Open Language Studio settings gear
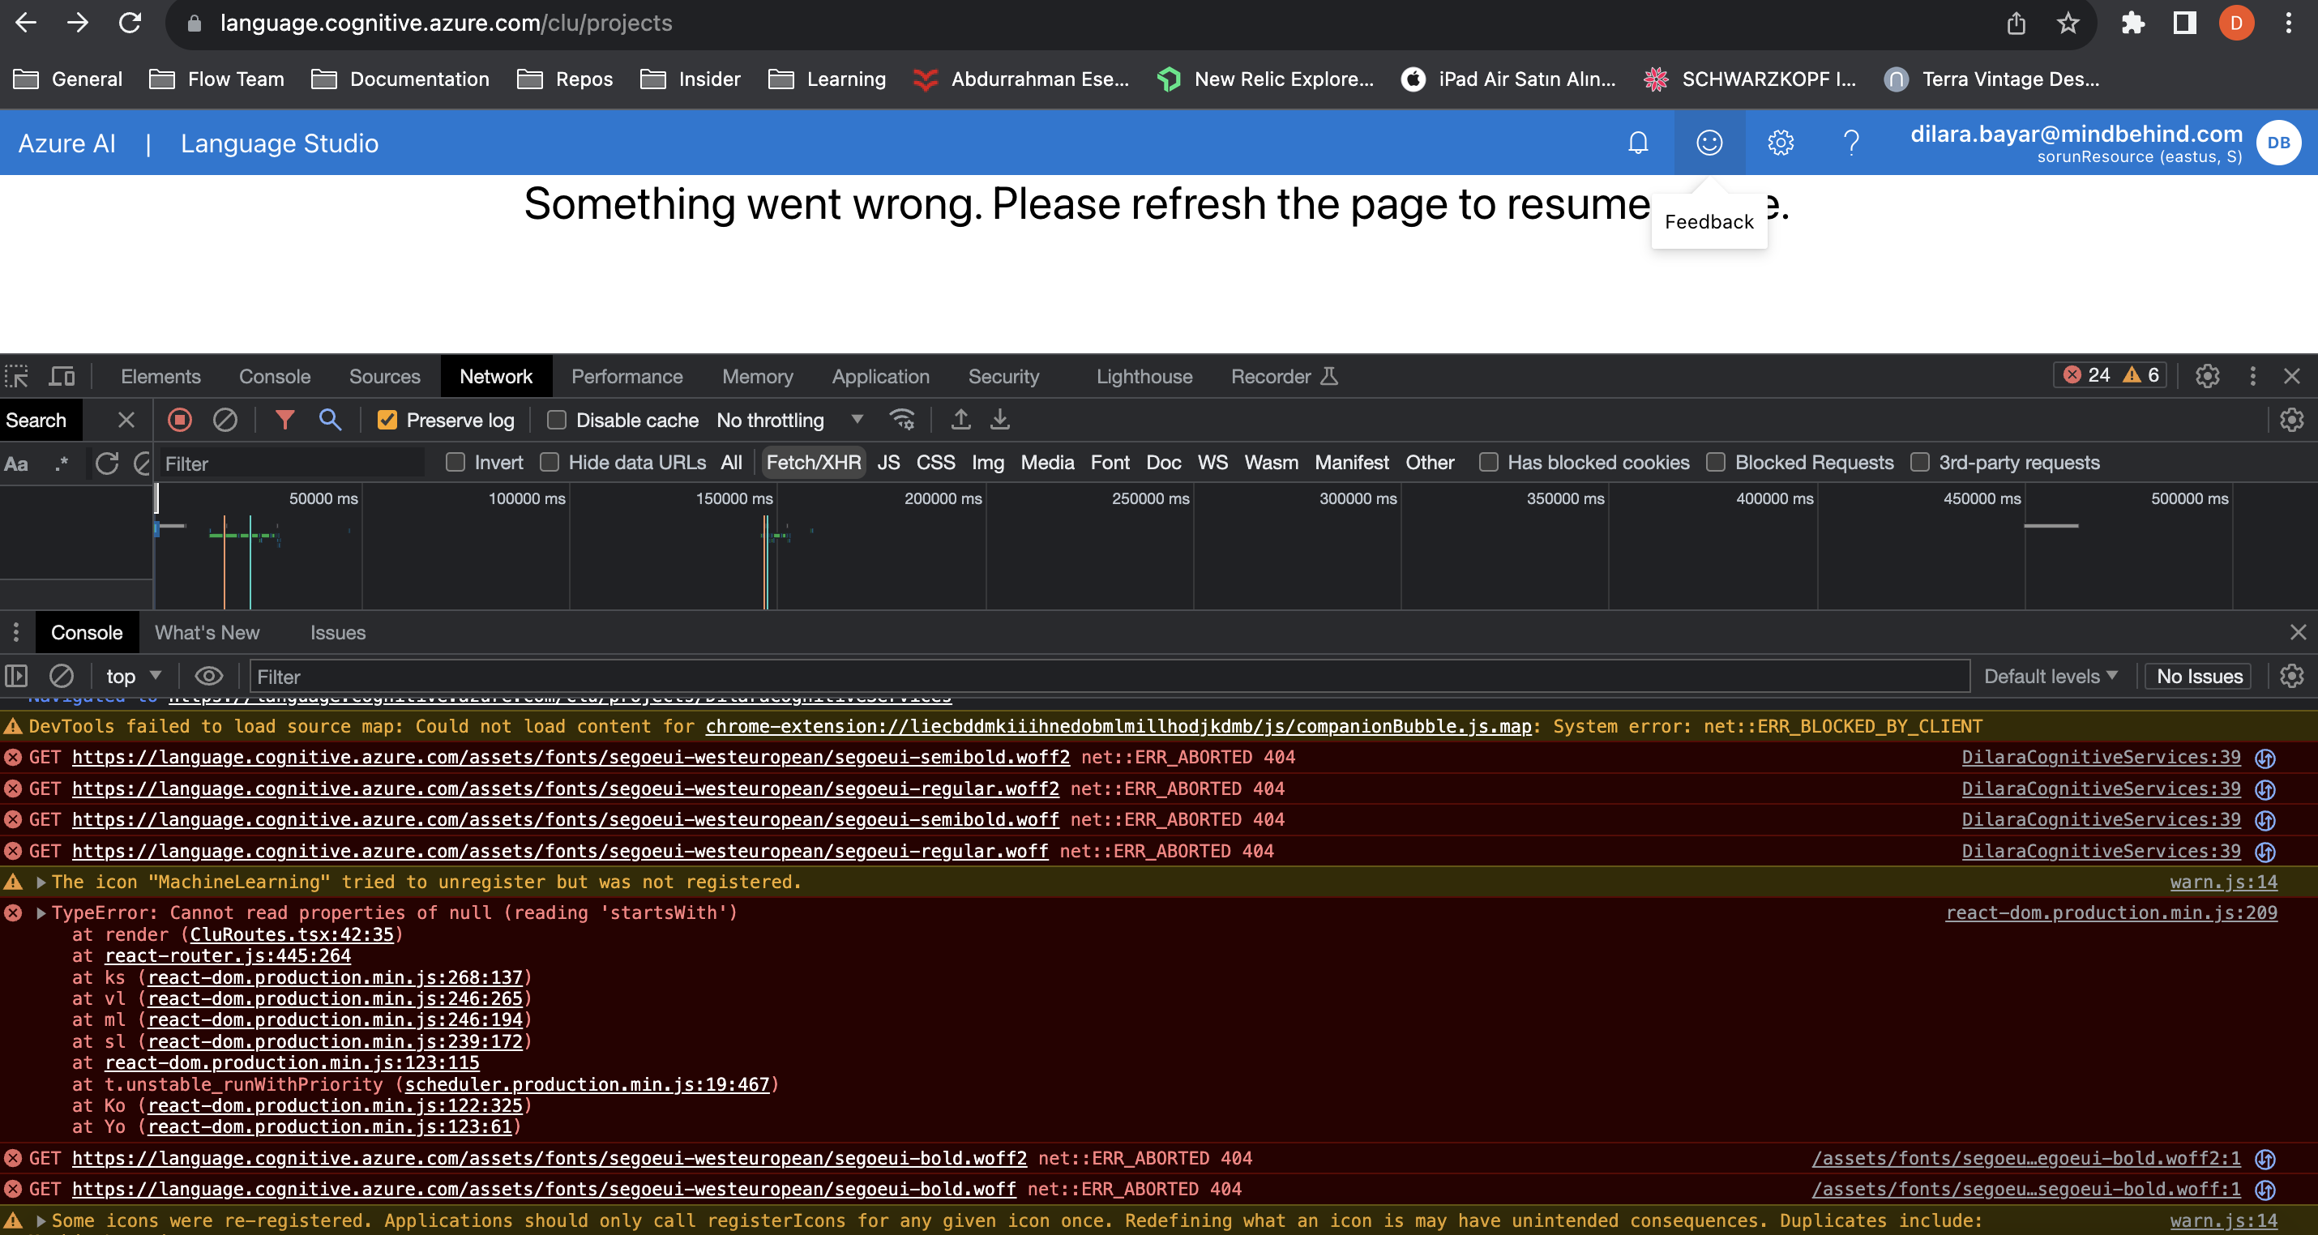The height and width of the screenshot is (1235, 2318). pyautogui.click(x=1780, y=143)
